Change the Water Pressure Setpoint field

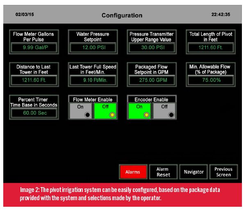coord(93,47)
